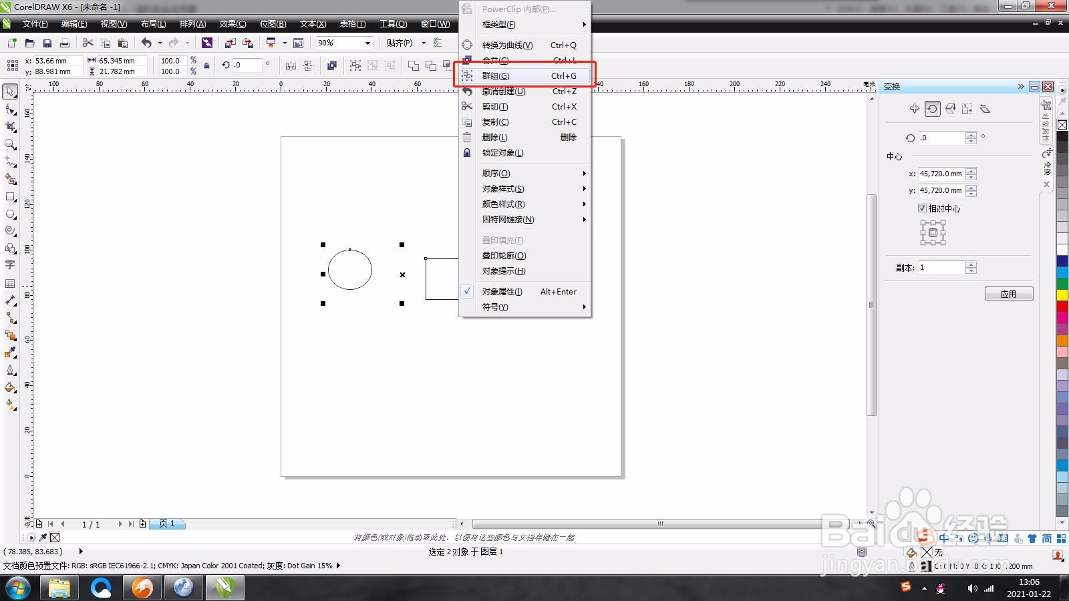Open the zoom level dropdown showing 90%
1069x601 pixels.
click(367, 43)
